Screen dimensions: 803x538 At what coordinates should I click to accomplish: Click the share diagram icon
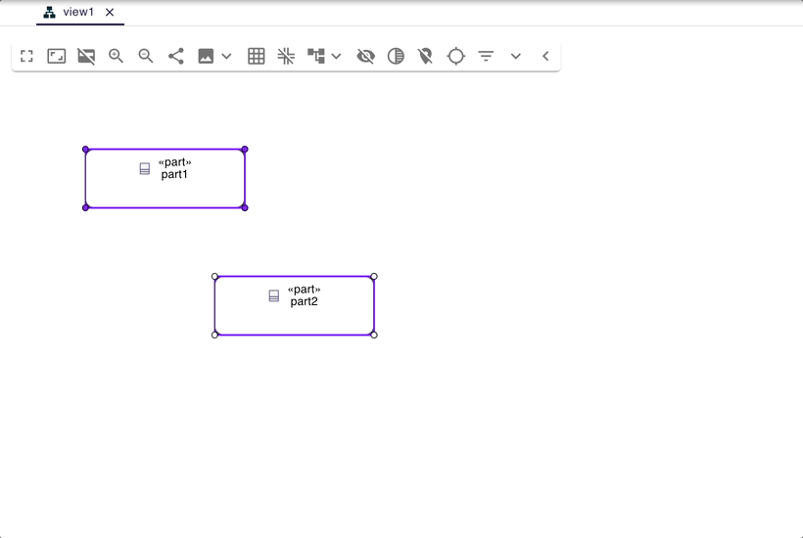click(x=176, y=57)
